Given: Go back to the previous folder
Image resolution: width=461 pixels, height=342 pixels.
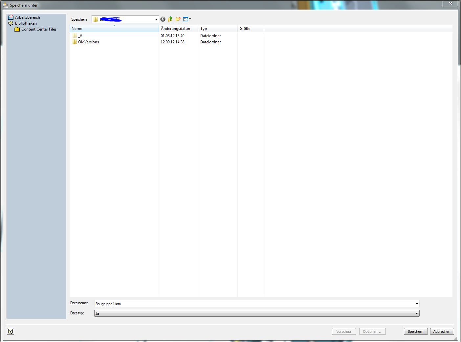Looking at the screenshot, I should (x=163, y=19).
